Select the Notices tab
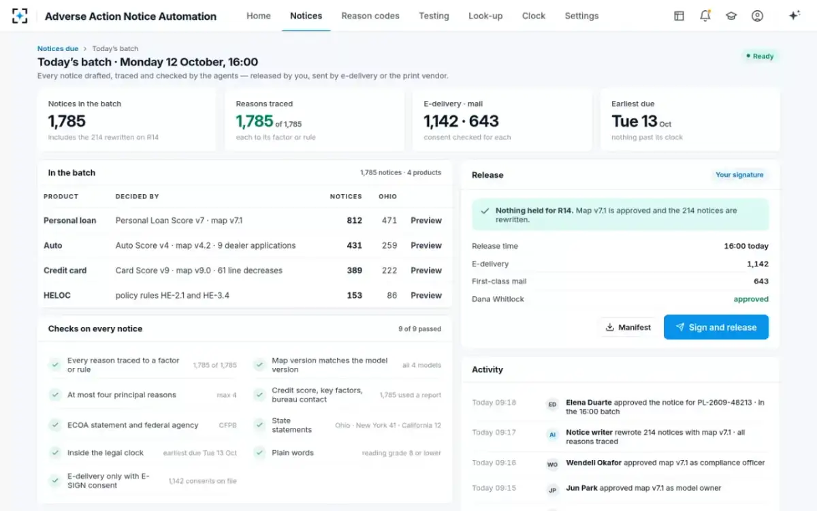The image size is (817, 511). 306,16
